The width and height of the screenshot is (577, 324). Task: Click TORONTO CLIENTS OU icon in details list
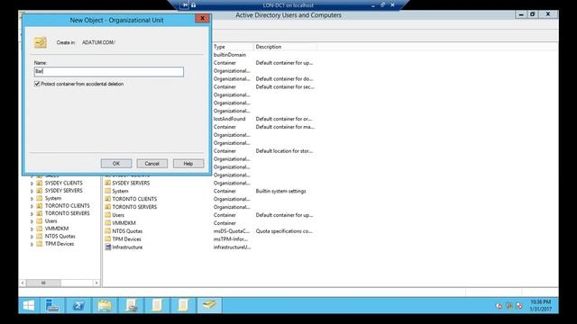point(108,199)
